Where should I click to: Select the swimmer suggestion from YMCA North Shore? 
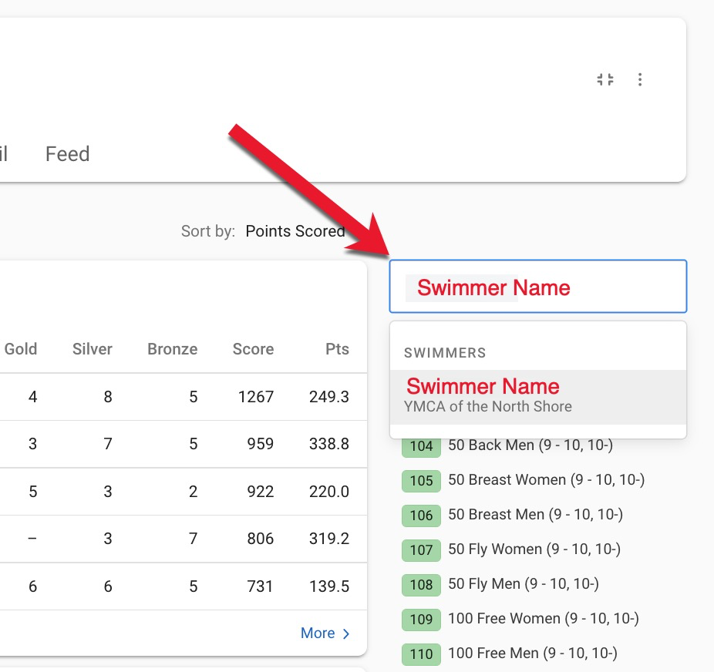[x=537, y=395]
